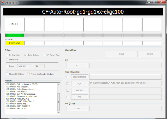Check Phone EFS Clear option
The image size is (167, 119).
(x=7, y=74)
